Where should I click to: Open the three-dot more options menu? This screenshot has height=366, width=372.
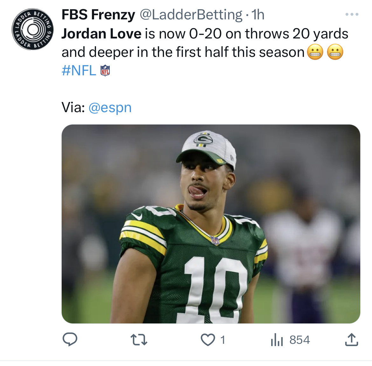pyautogui.click(x=352, y=15)
